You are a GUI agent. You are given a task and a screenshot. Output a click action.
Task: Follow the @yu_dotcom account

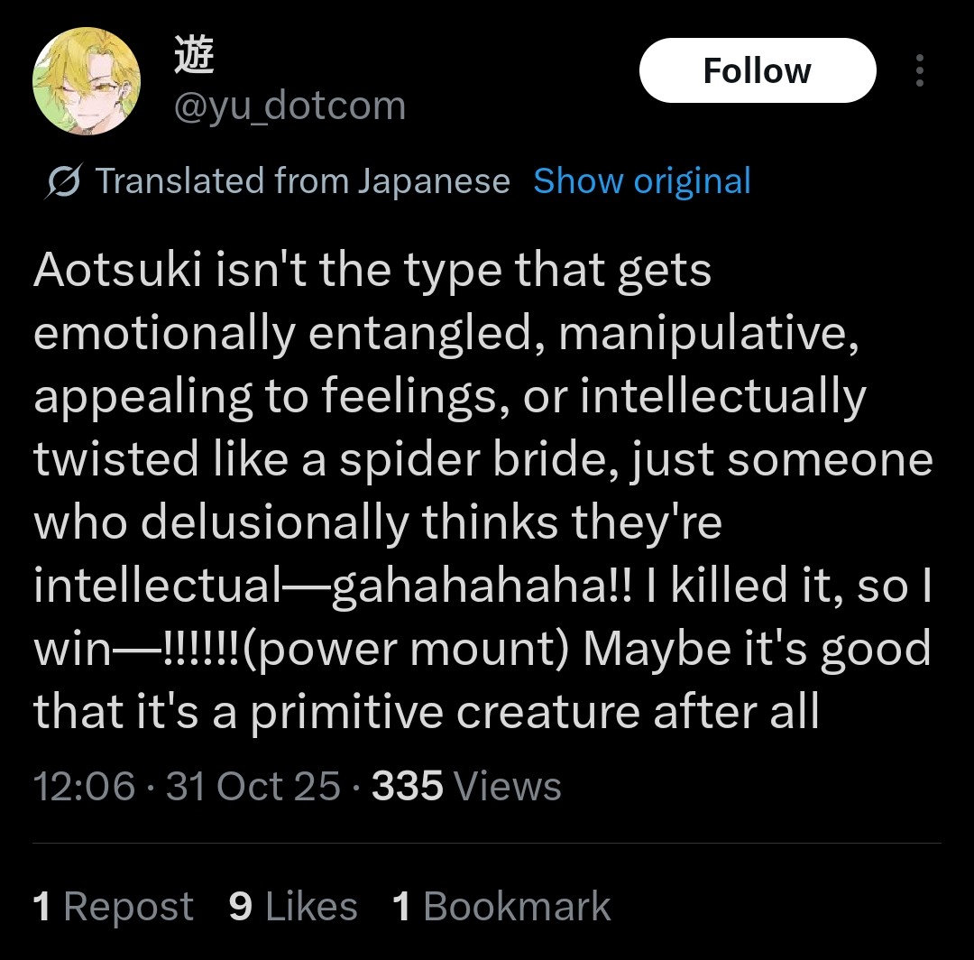coord(757,71)
